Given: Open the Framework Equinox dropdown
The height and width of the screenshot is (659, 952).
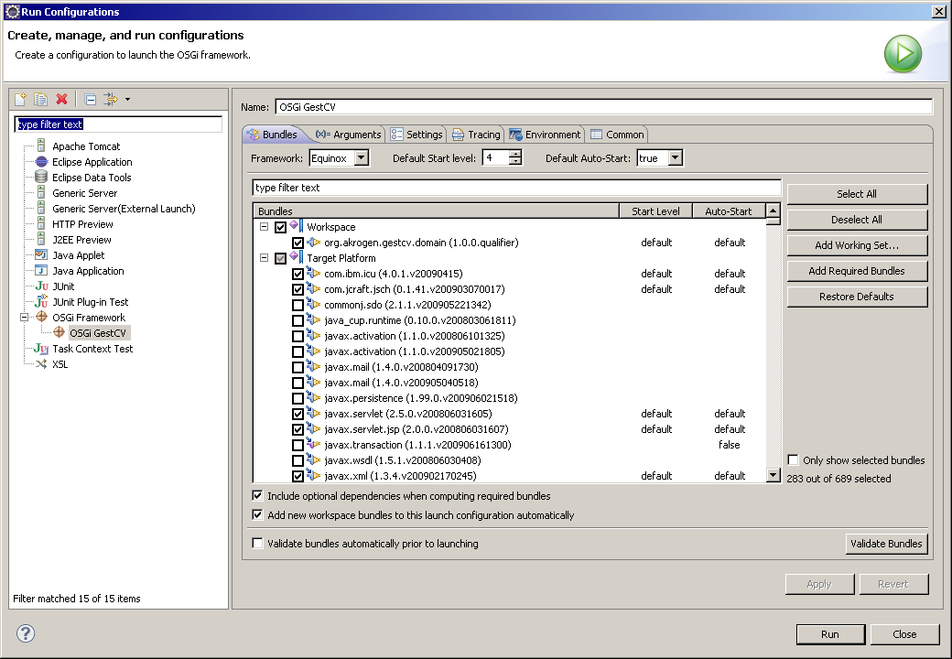Looking at the screenshot, I should click(361, 158).
